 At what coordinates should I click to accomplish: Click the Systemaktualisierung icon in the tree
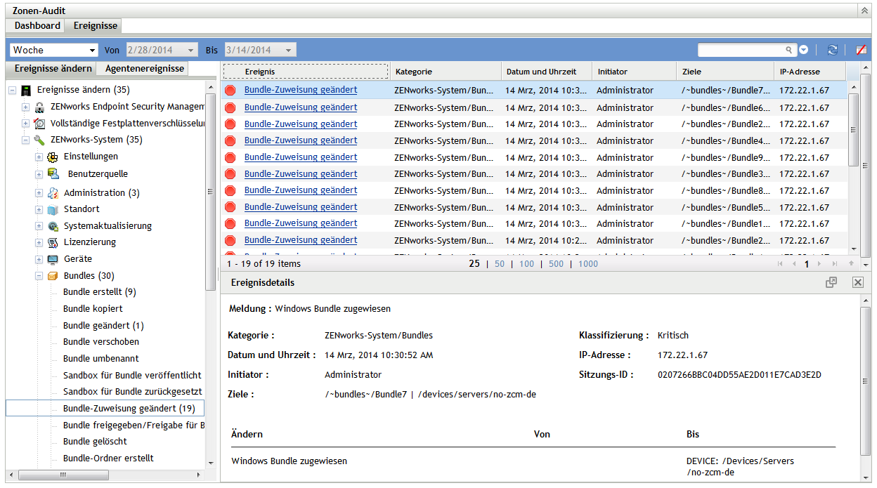[x=53, y=226]
